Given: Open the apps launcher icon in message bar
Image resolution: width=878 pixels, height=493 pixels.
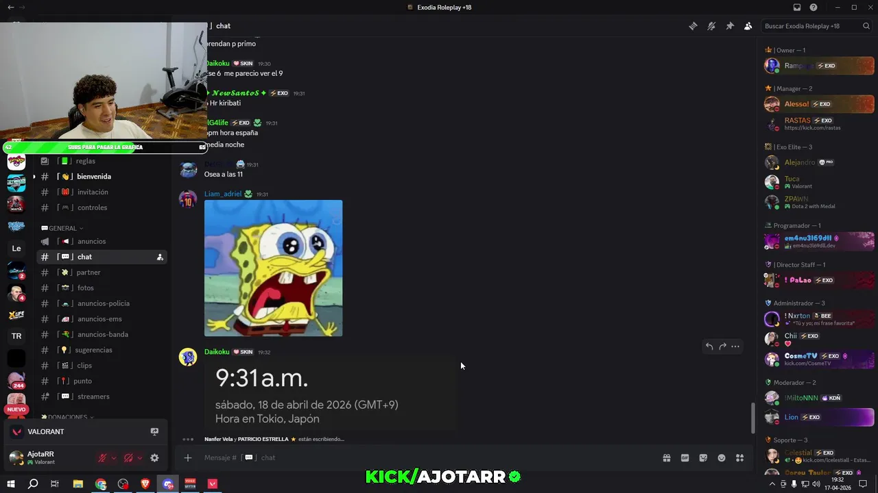Looking at the screenshot, I should pos(739,458).
